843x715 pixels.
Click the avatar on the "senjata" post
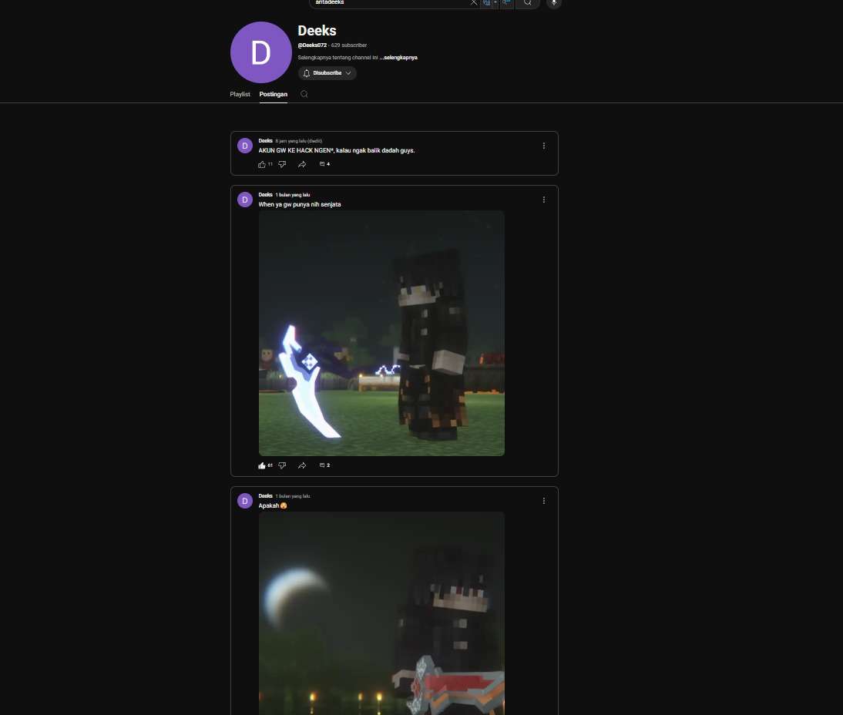[244, 200]
